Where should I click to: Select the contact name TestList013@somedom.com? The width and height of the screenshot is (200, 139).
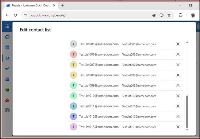point(99,127)
